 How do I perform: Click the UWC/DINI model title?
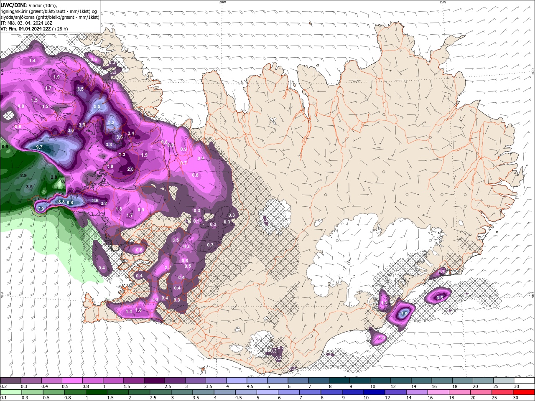[x=13, y=5]
